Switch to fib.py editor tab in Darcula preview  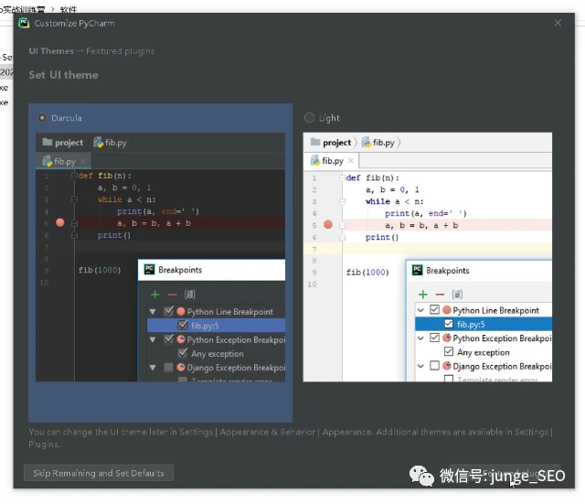point(65,161)
